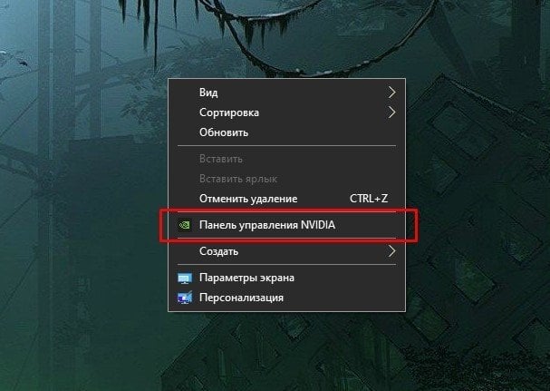Click the green NVIDIA logo icon
This screenshot has width=550, height=391.
point(185,225)
